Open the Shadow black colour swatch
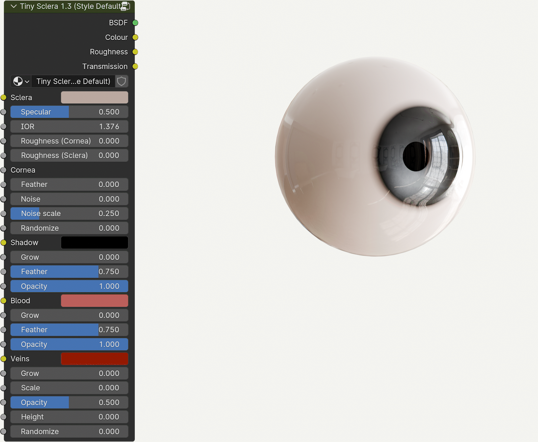Image resolution: width=538 pixels, height=442 pixels. pyautogui.click(x=94, y=243)
